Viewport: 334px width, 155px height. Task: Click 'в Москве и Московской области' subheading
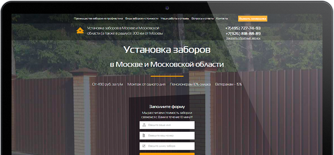click(x=167, y=65)
